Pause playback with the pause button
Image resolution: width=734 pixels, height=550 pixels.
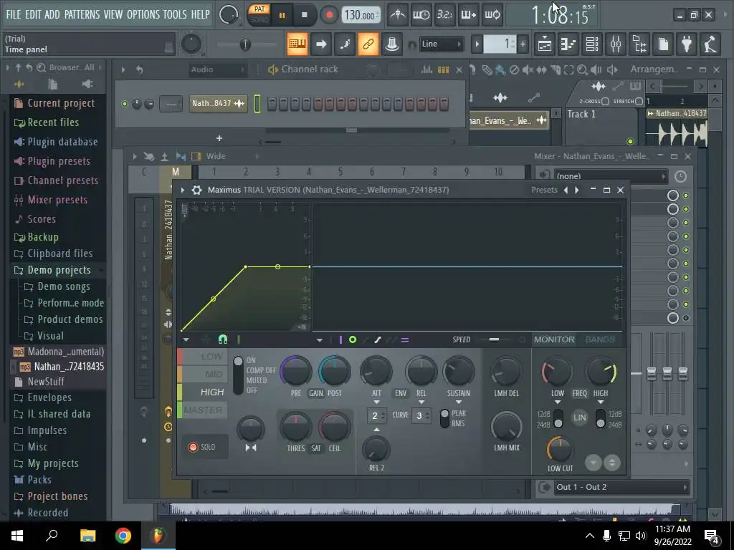[282, 15]
